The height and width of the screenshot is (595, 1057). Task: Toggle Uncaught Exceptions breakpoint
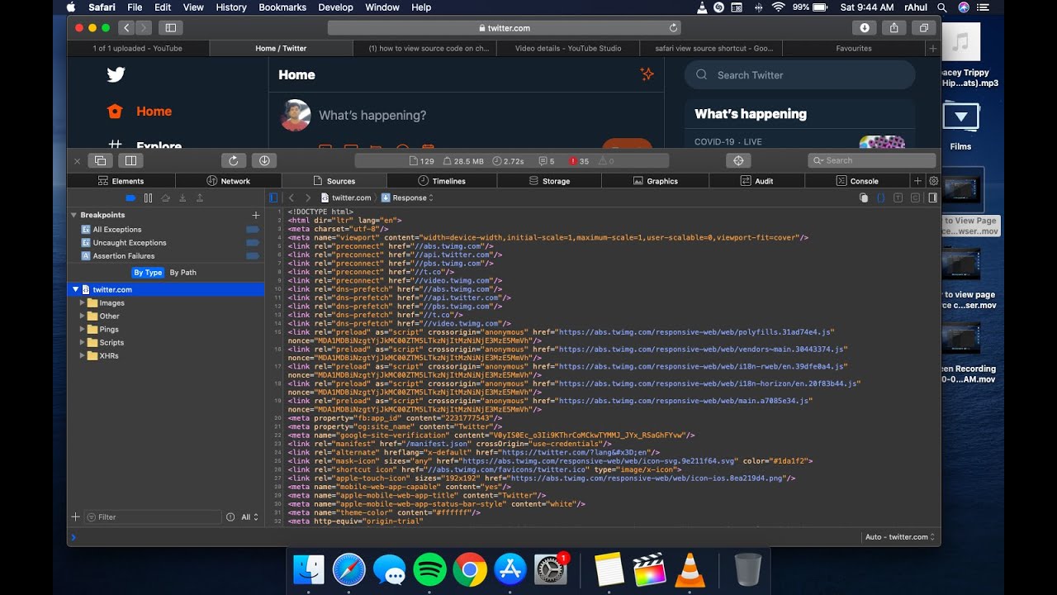pyautogui.click(x=253, y=243)
